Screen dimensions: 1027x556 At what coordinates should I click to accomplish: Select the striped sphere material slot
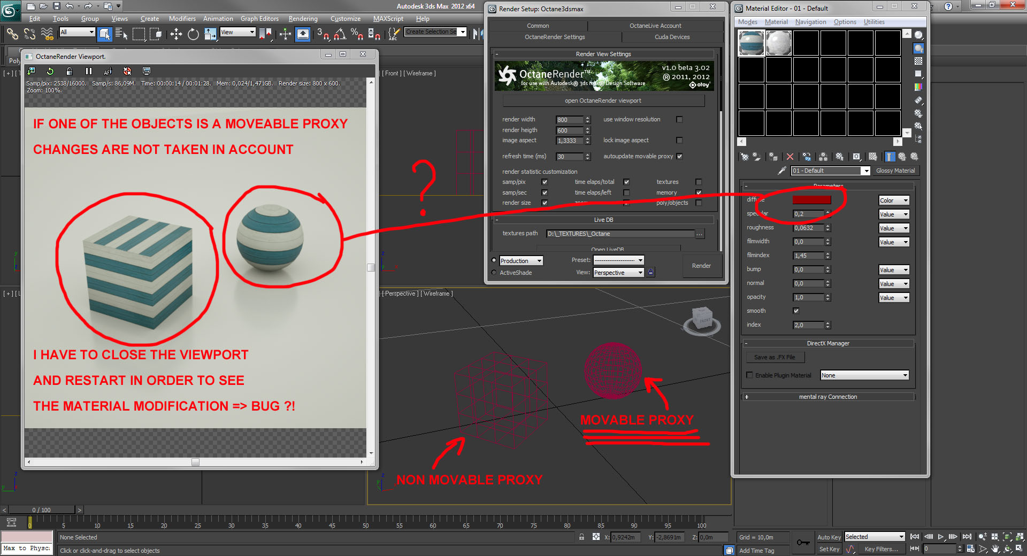pos(751,43)
